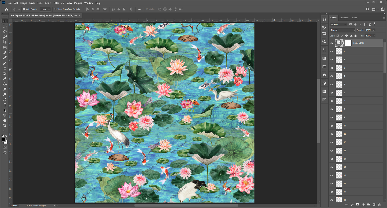Viewport: 387px width, 208px height.
Task: Select the Eyedropper tool
Action: click(x=5, y=52)
